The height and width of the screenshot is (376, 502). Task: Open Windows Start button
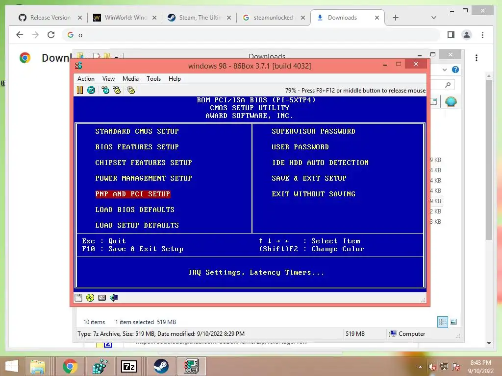coord(12,366)
